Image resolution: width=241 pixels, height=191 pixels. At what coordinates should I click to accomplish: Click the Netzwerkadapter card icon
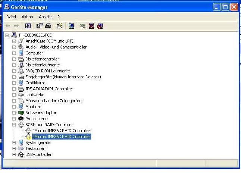[x=21, y=113]
